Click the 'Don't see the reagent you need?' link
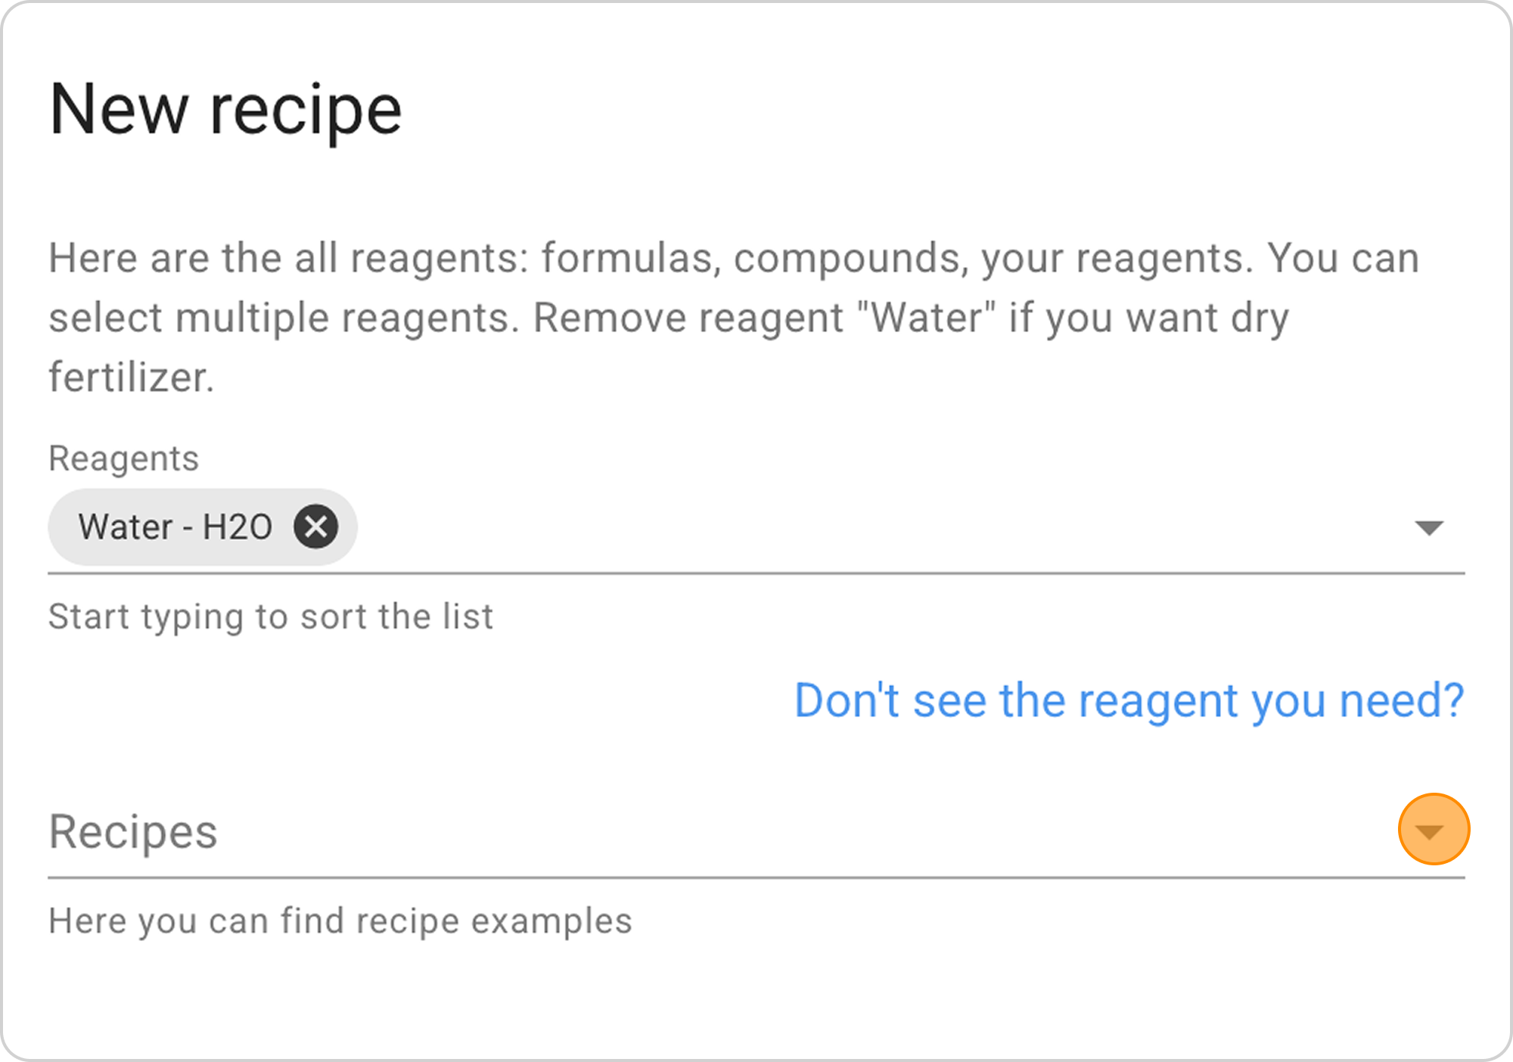The width and height of the screenshot is (1513, 1062). tap(1129, 700)
